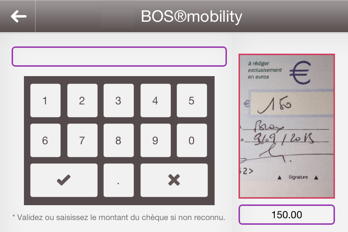Tap keypad digit 9
The width and height of the screenshot is (348, 232).
click(156, 140)
